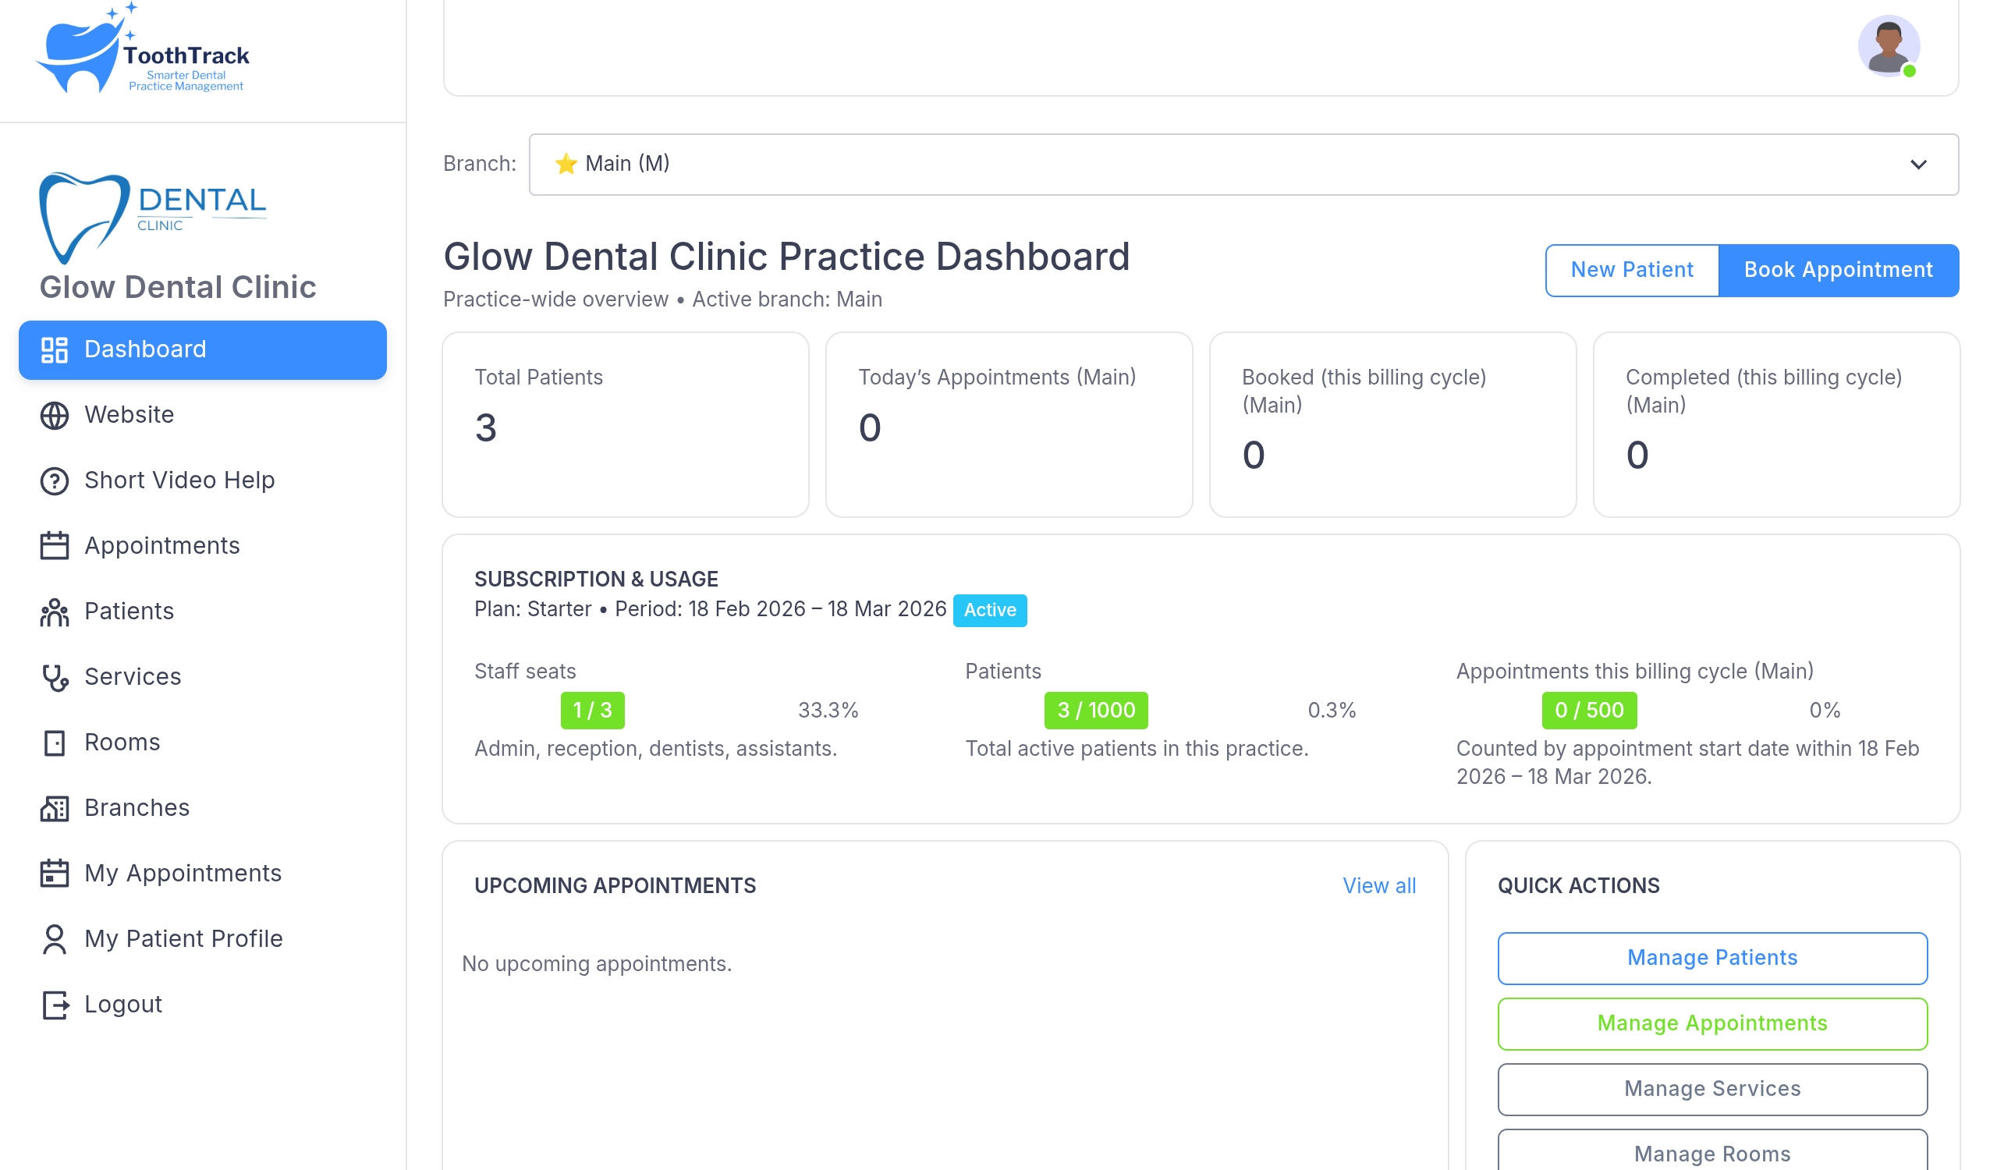Click the Dashboard grid icon
The image size is (1997, 1170).
[x=54, y=350]
